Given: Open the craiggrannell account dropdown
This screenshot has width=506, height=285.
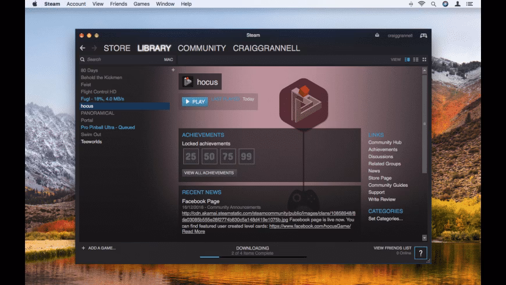Looking at the screenshot, I should [400, 35].
